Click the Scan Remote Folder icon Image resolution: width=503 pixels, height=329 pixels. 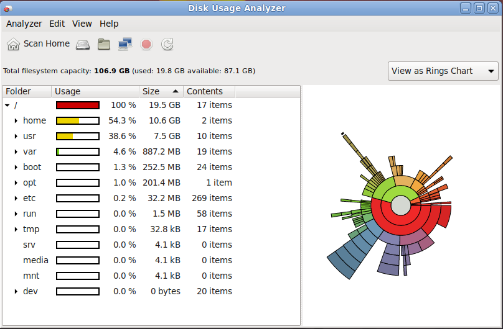coord(125,44)
